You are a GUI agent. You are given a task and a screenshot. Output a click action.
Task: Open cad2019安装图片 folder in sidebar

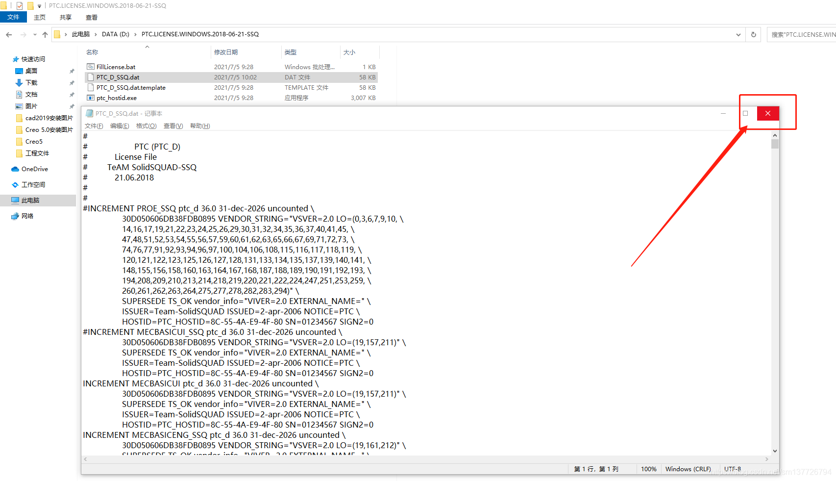coord(49,118)
